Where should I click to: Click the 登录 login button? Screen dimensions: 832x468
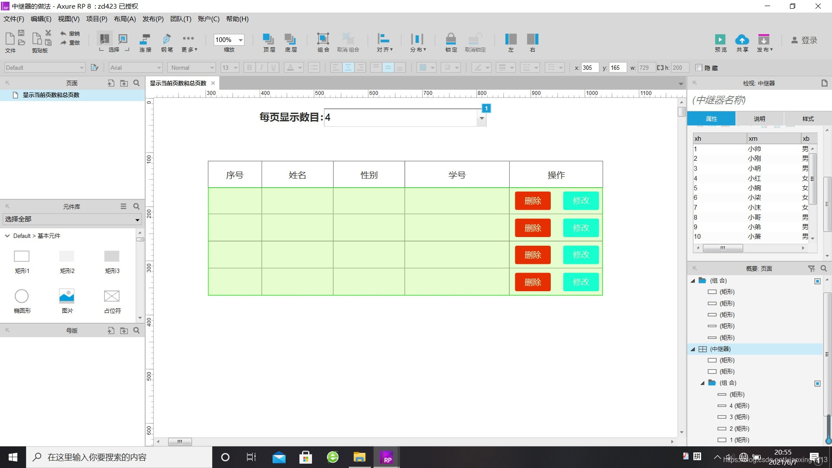click(x=804, y=40)
